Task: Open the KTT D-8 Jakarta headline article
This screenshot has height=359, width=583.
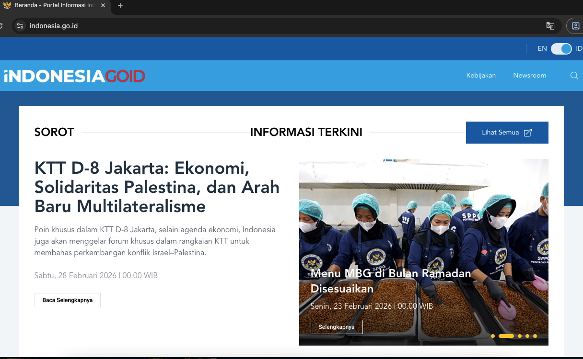Action: tap(157, 187)
